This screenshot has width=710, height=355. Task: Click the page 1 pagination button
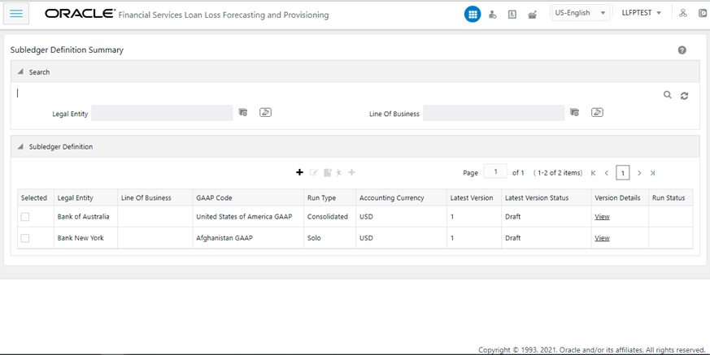coord(623,173)
